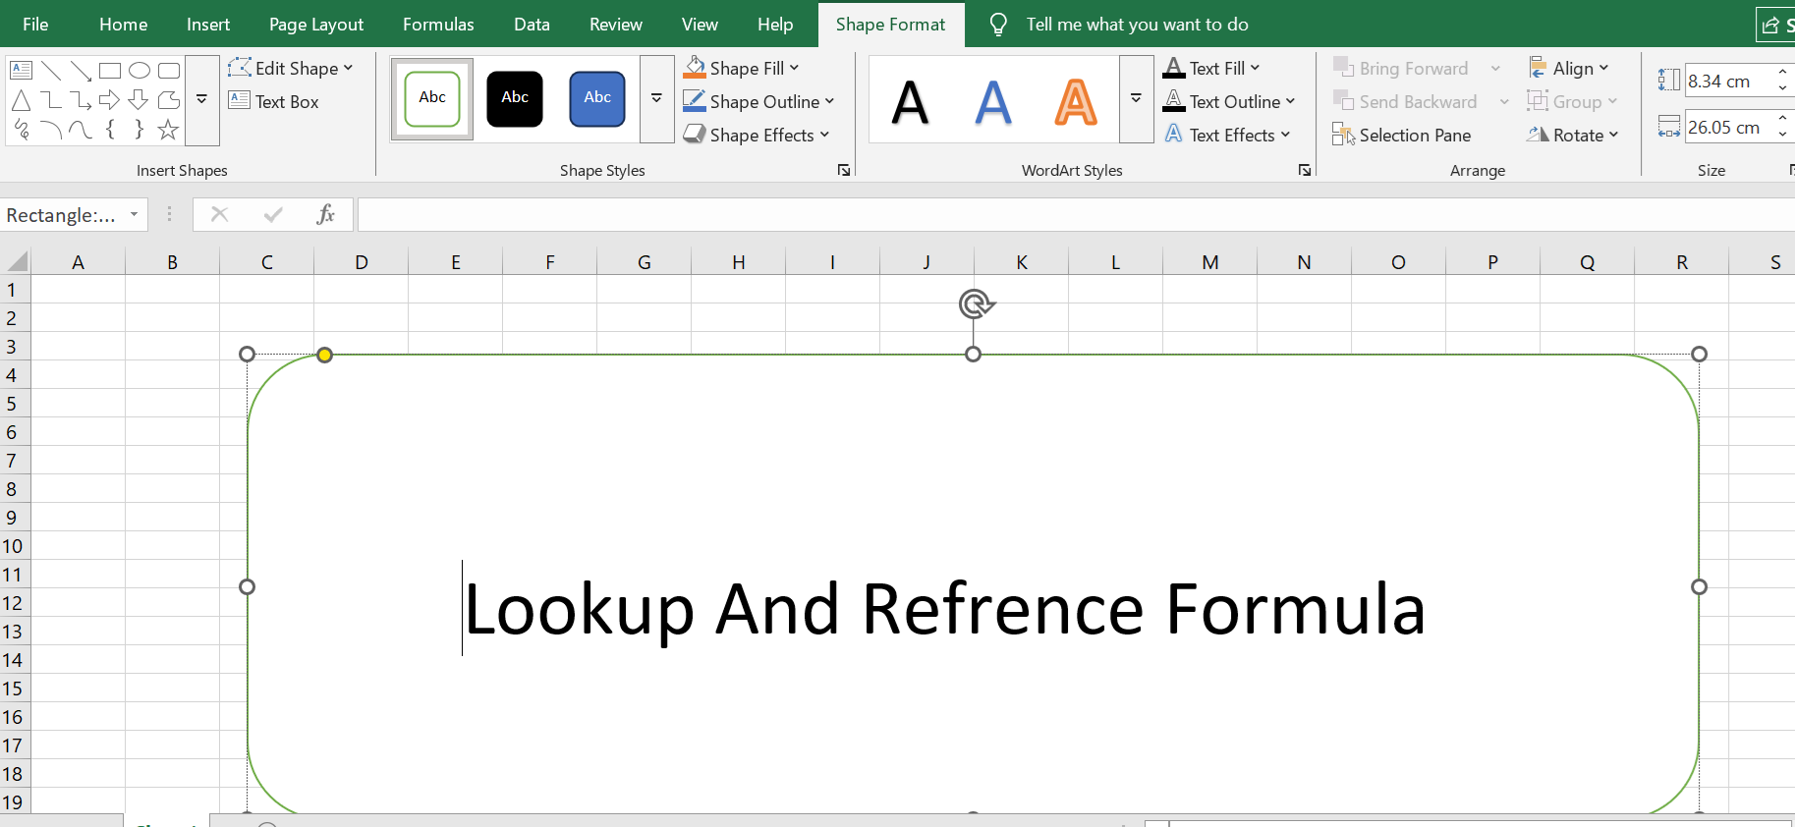This screenshot has width=1795, height=827.
Task: Expand the shapes gallery More arrow
Action: pos(201,100)
